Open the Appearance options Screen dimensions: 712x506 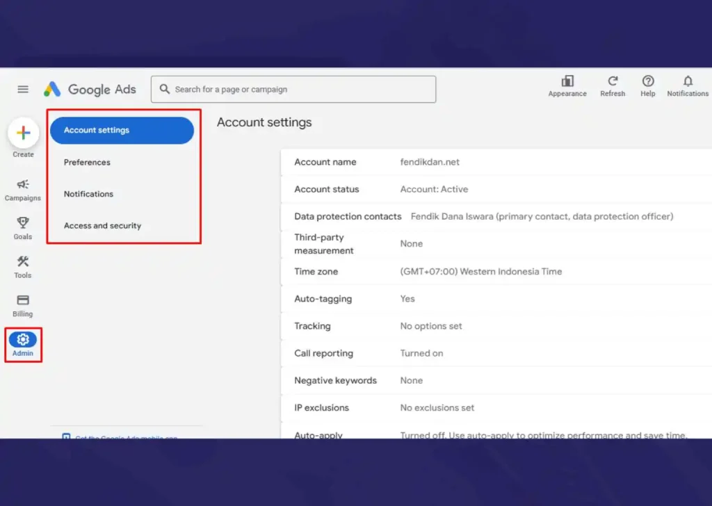(567, 86)
